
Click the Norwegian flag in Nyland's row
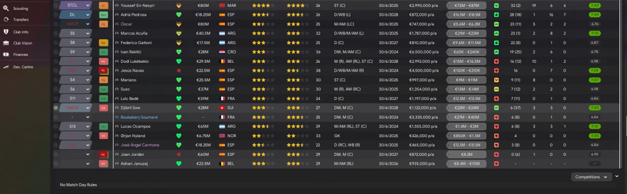222,136
